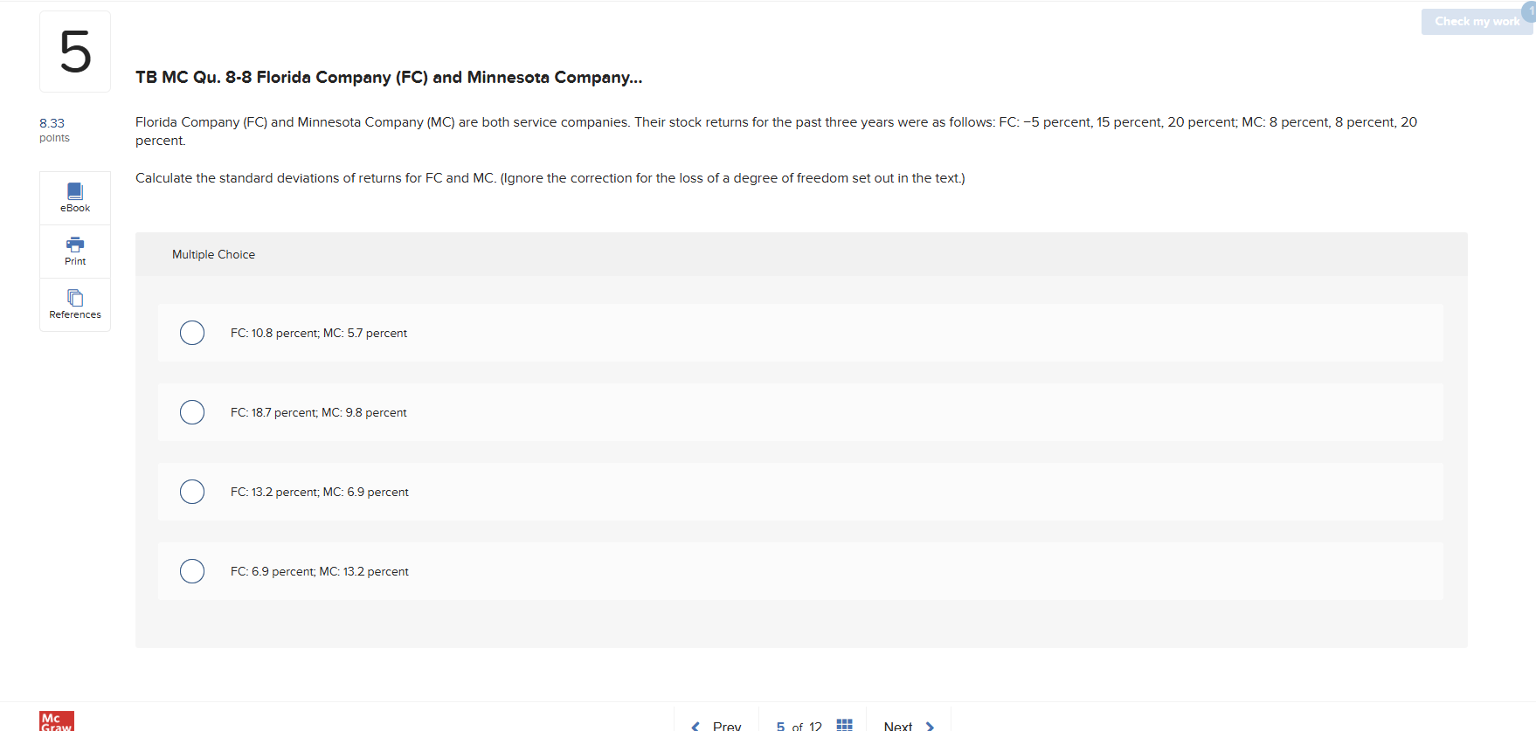Click the '5 of 12' question counter
The image size is (1536, 731).
pyautogui.click(x=799, y=726)
